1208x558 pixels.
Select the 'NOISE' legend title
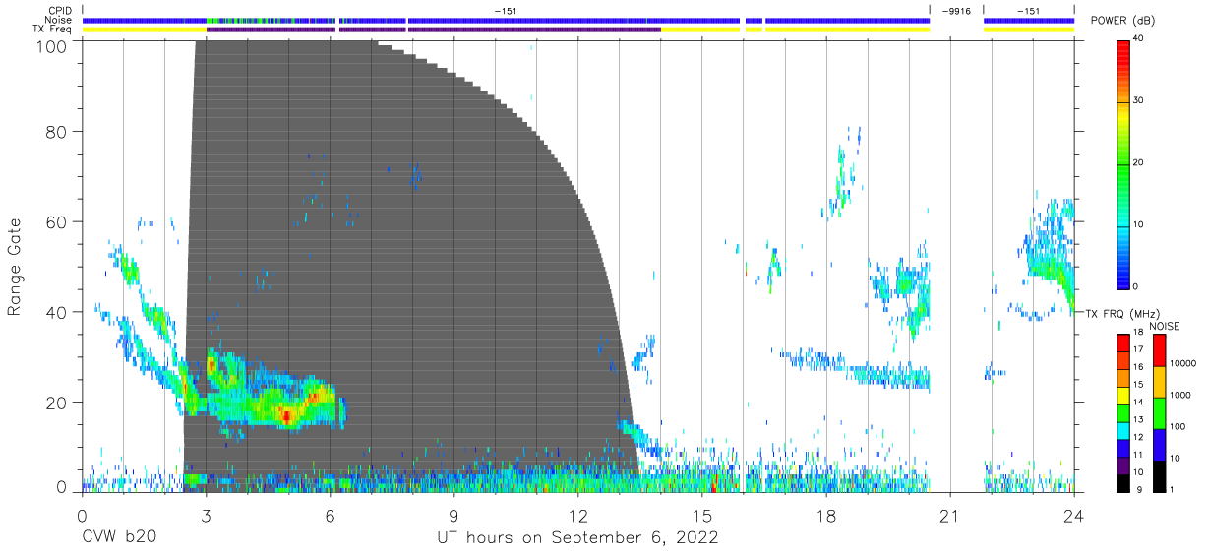point(1165,326)
